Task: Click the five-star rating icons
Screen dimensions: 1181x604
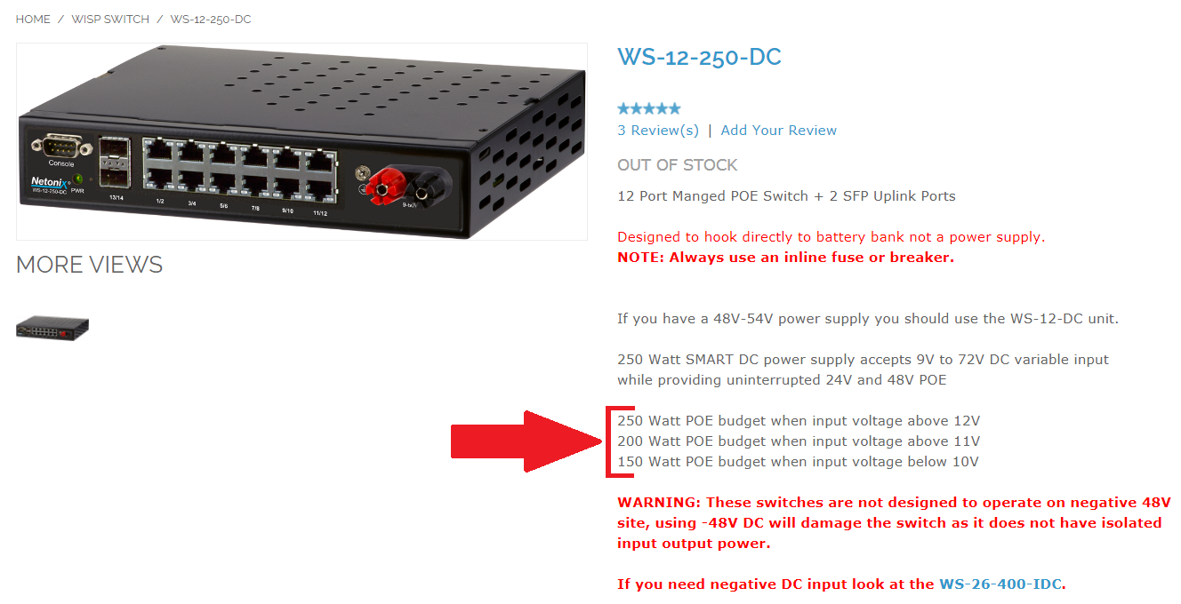Action: pos(649,108)
